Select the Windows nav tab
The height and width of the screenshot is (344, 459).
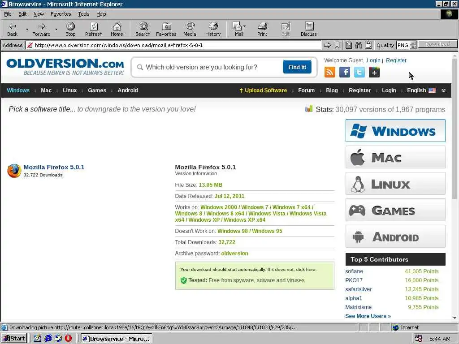[x=18, y=90]
